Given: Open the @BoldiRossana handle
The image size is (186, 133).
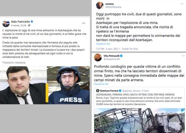Looking at the screenshot, I should [x=113, y=7].
